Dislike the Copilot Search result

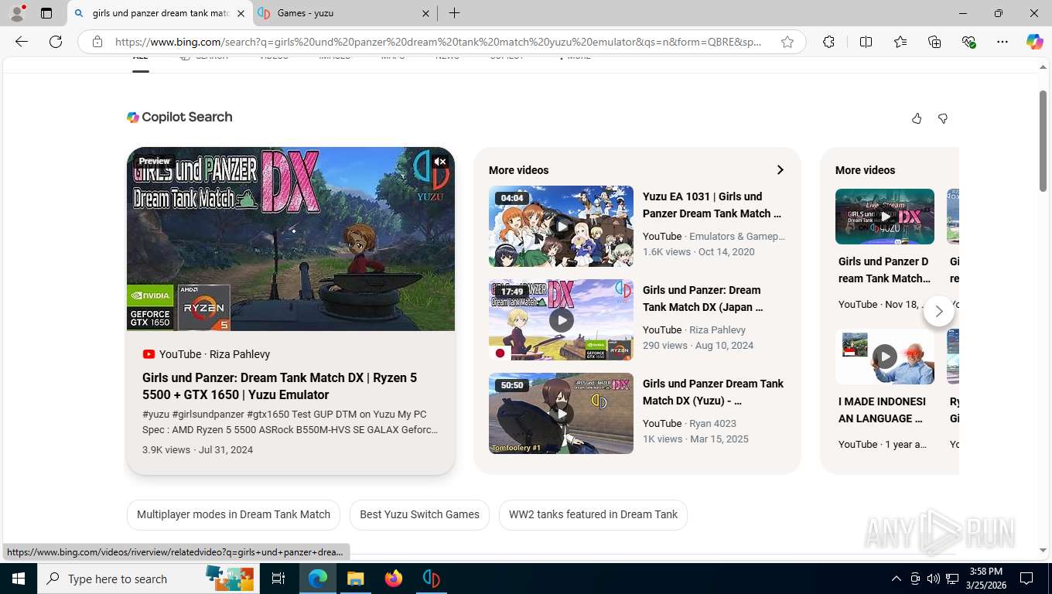click(x=943, y=118)
